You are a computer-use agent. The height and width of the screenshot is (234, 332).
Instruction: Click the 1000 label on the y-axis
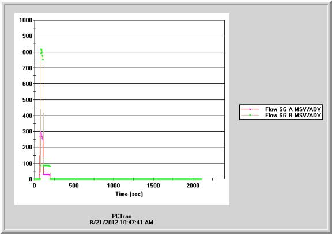click(25, 20)
